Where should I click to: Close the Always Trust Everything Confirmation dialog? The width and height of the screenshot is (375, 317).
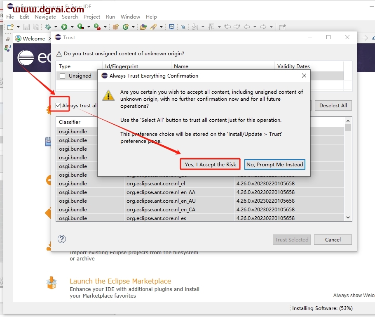pyautogui.click(x=304, y=76)
